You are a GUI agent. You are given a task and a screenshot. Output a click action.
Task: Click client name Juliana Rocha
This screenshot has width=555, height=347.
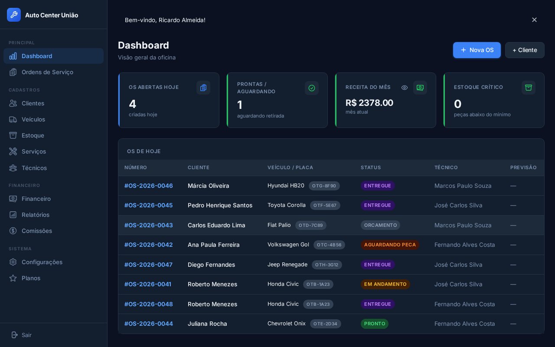[x=207, y=324]
